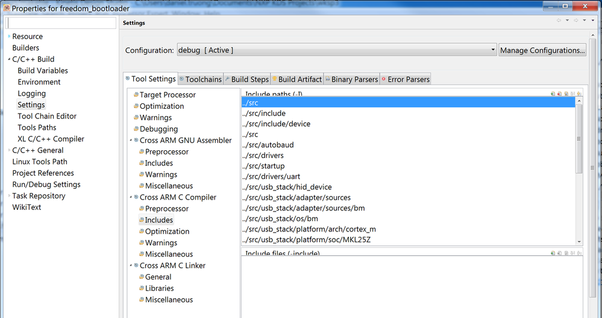Collapse the C/C++ Build node
The width and height of the screenshot is (602, 318).
[x=9, y=60]
